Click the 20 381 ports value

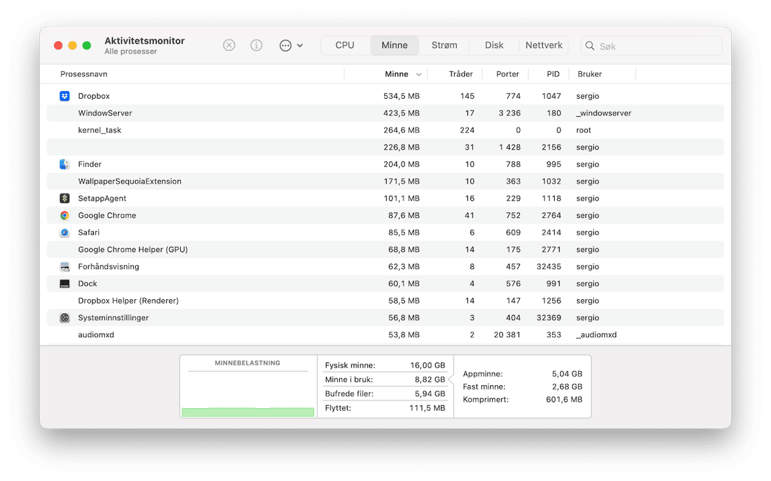click(x=507, y=335)
